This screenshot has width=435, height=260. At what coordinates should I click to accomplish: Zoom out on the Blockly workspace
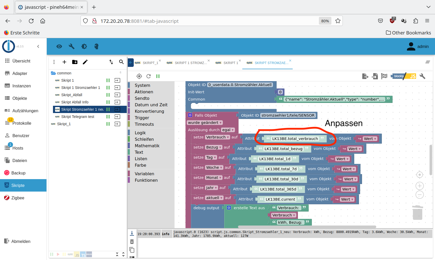(x=420, y=195)
